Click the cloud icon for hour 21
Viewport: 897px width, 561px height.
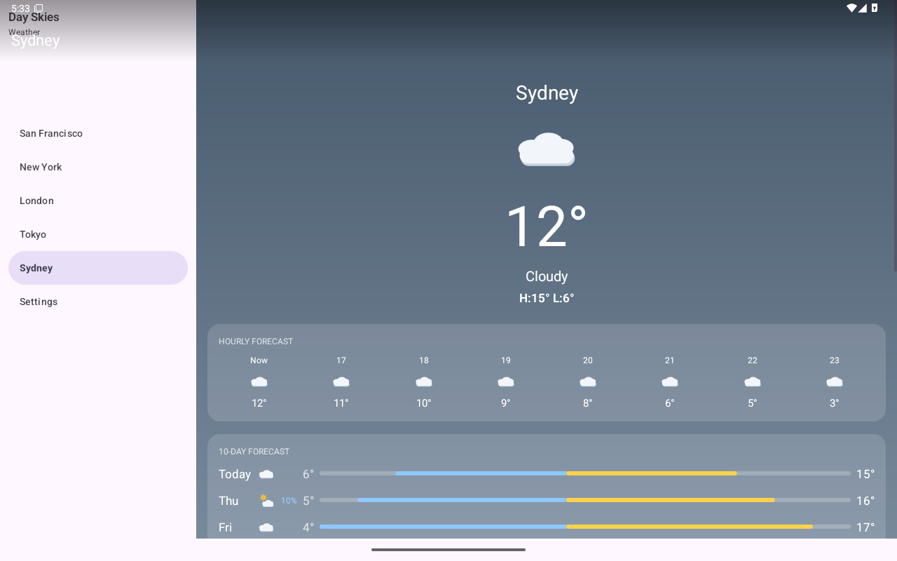(x=670, y=381)
